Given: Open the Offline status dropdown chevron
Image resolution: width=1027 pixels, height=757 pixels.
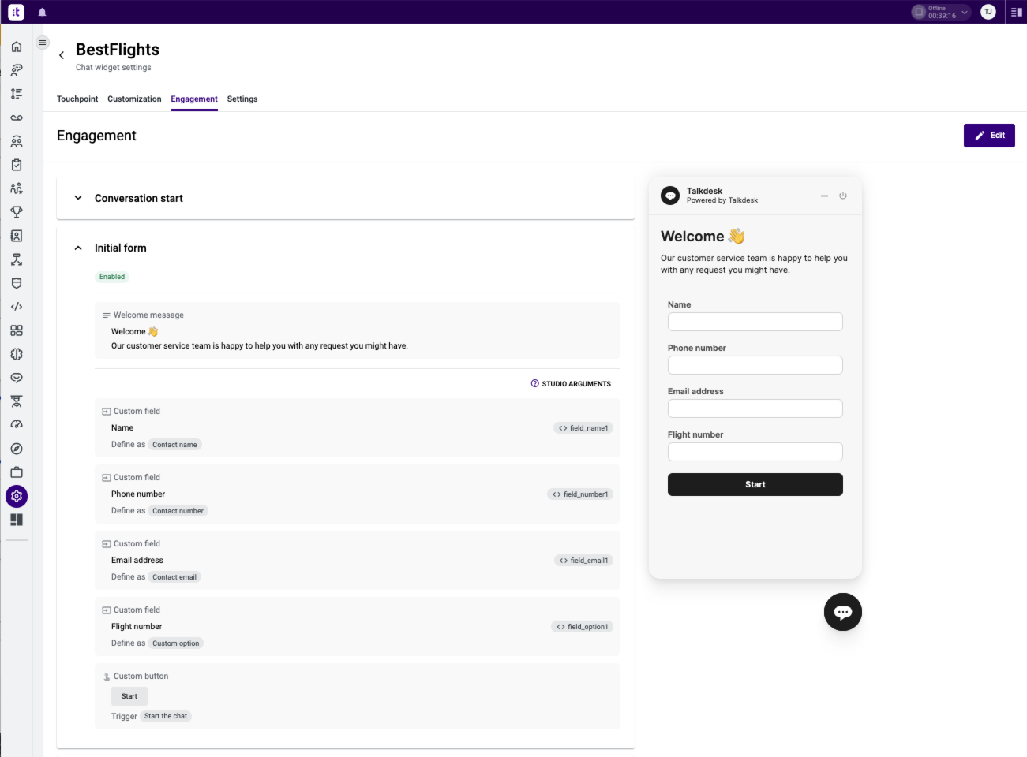Looking at the screenshot, I should coord(965,12).
